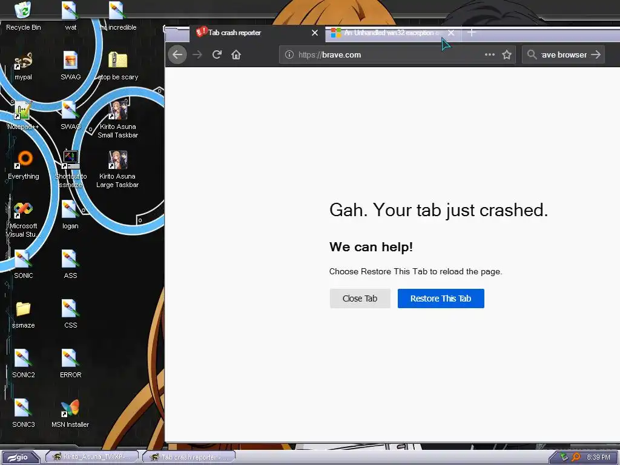620x465 pixels.
Task: Select the SONIC2 file icon
Action: point(23,363)
